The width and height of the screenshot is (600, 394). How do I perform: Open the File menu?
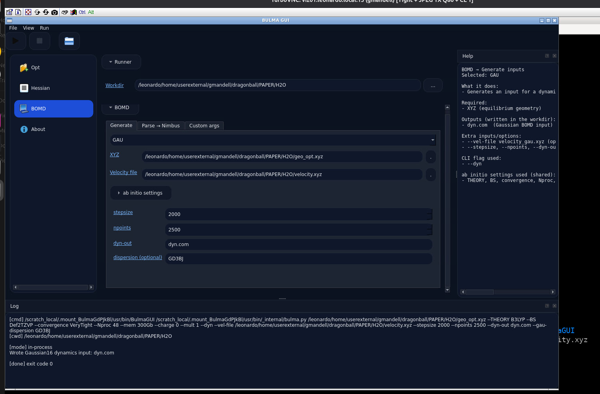pos(13,28)
